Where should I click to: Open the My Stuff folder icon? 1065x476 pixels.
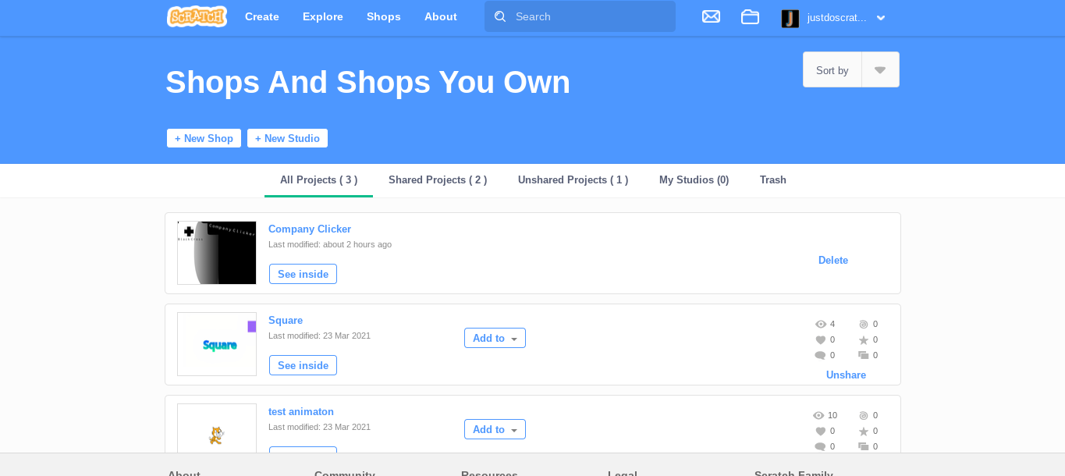[750, 16]
